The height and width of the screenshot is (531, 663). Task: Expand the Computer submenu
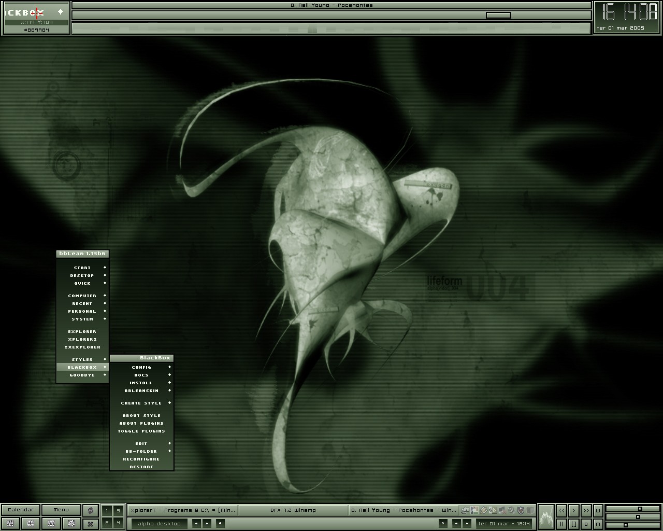click(x=82, y=296)
